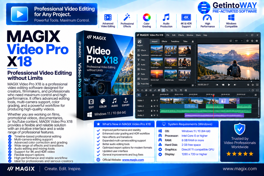Click the preview seek bar handle

[251, 81]
